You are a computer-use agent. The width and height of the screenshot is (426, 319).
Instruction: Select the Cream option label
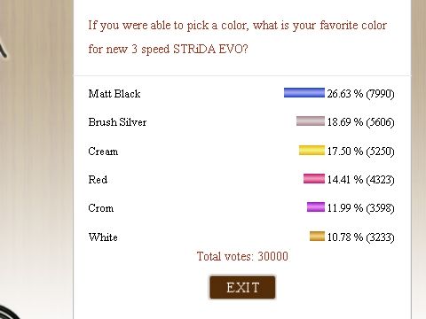[103, 152]
